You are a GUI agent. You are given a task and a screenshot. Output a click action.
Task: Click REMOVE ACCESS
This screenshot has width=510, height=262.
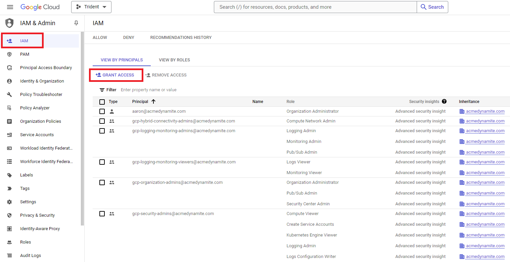click(x=166, y=75)
